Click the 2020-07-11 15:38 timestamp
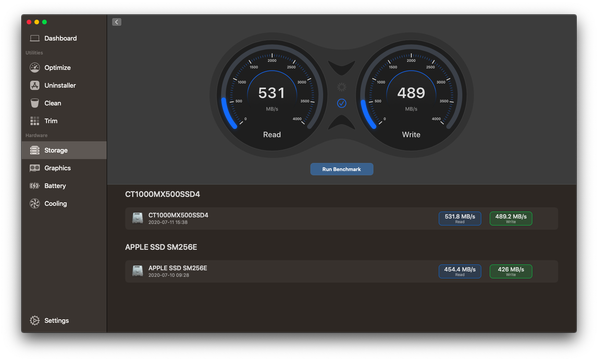This screenshot has width=598, height=361. pos(168,222)
